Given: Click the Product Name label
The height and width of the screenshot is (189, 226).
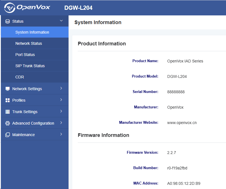Looking at the screenshot, I should point(145,61).
